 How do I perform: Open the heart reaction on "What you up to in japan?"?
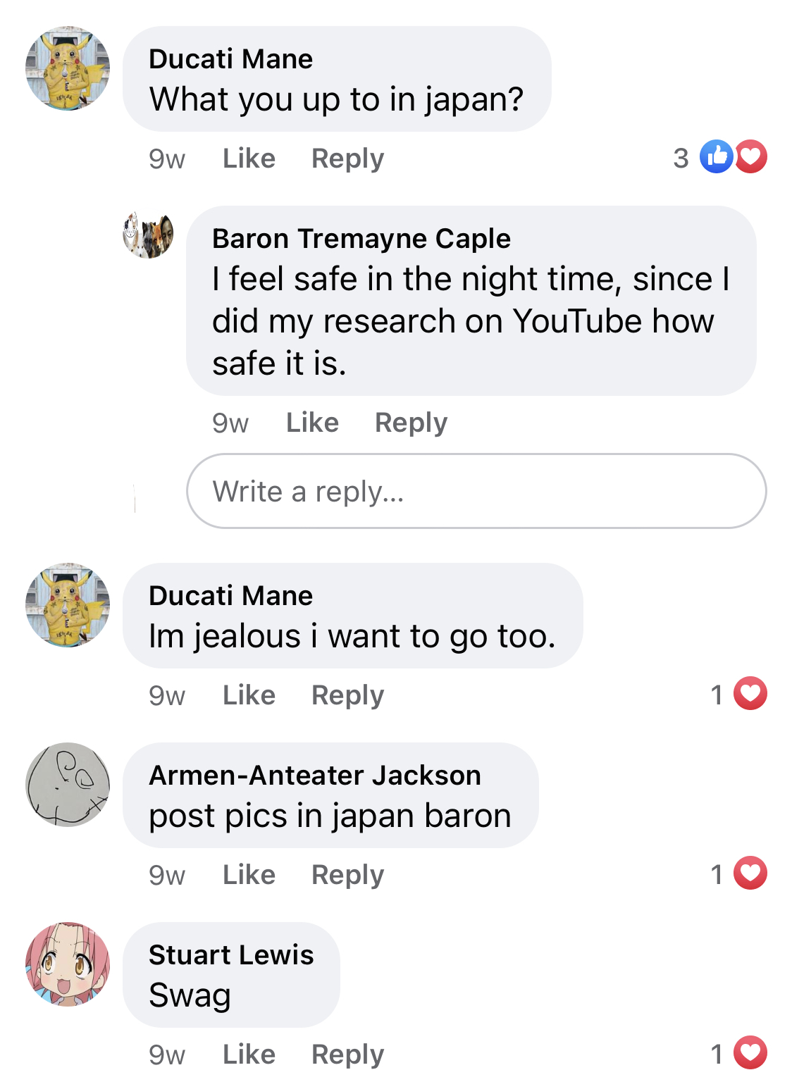click(751, 157)
